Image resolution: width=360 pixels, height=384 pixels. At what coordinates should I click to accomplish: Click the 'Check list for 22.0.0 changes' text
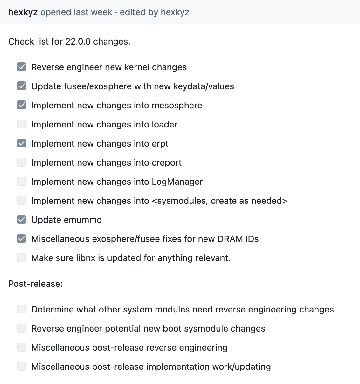pyautogui.click(x=69, y=42)
